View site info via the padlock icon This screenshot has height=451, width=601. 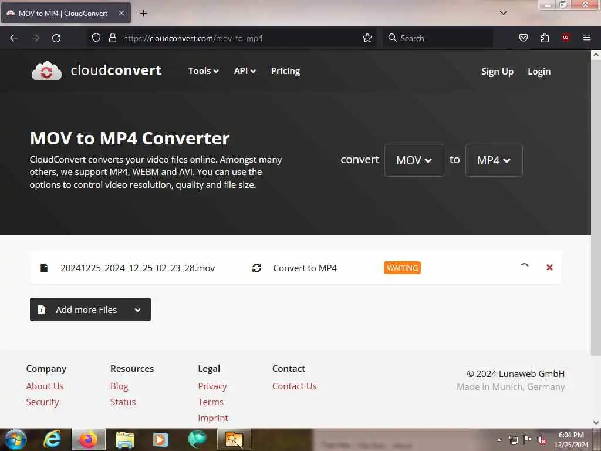click(112, 38)
